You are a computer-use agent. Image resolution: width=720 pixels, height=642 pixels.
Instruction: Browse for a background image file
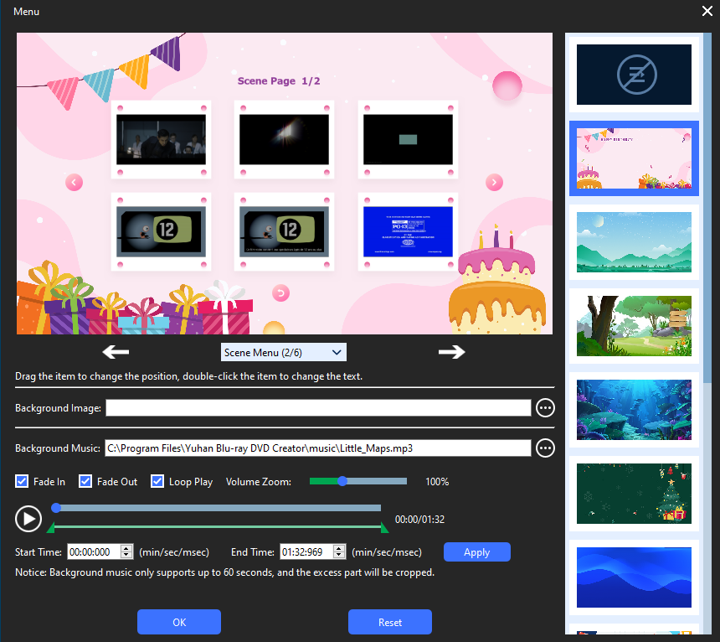[x=545, y=408]
